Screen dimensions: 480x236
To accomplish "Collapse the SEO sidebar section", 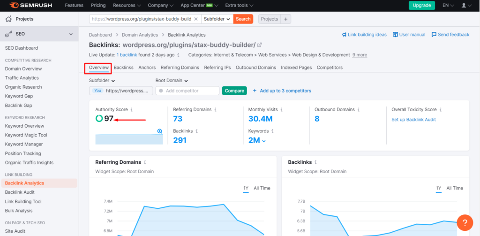I will click(x=71, y=34).
